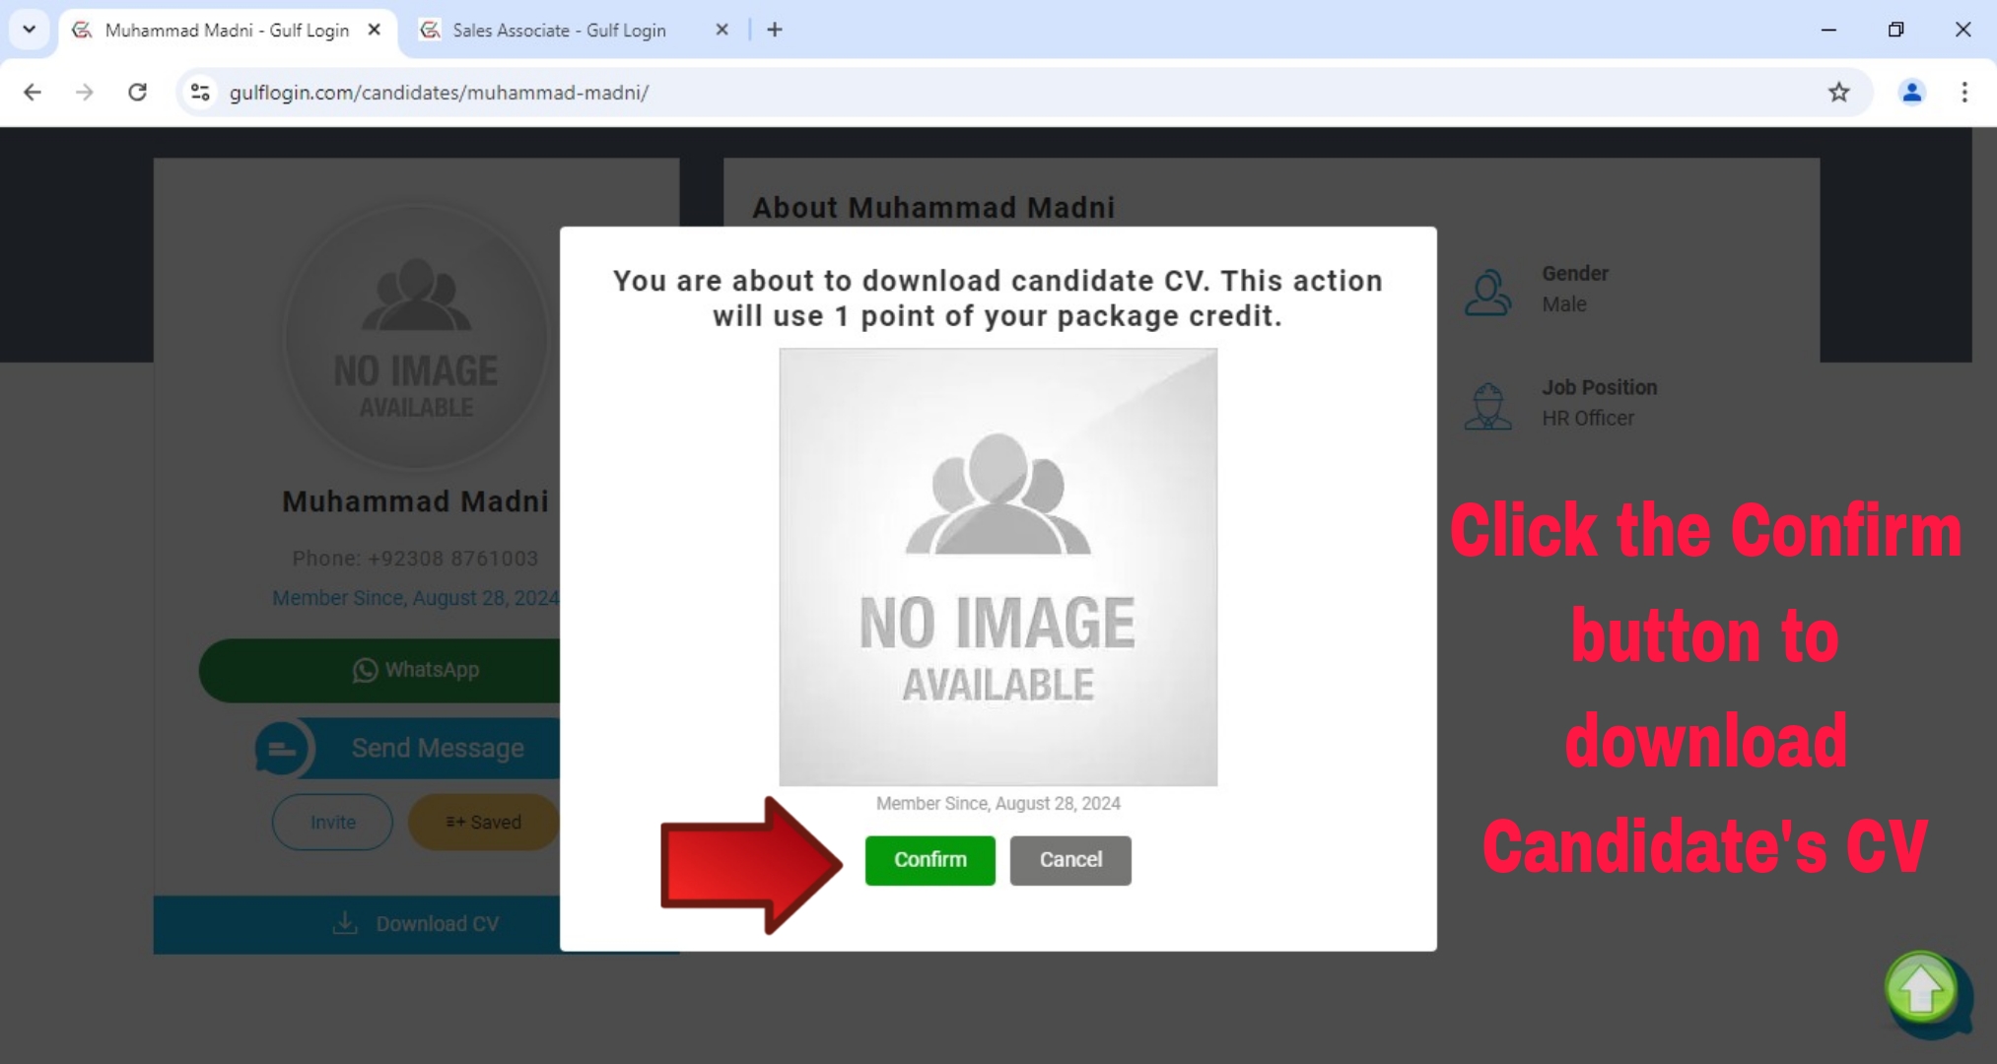Open a new browser tab with plus button

[775, 30]
